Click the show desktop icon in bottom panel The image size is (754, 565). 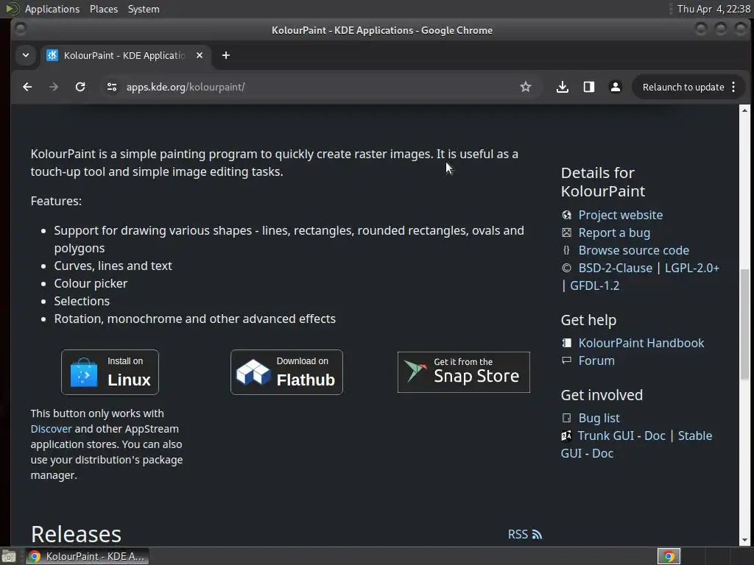click(9, 556)
